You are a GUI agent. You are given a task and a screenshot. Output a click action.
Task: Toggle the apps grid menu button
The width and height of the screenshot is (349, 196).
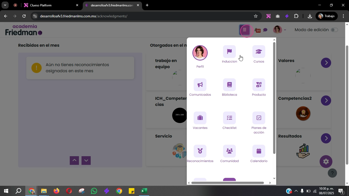[245, 30]
